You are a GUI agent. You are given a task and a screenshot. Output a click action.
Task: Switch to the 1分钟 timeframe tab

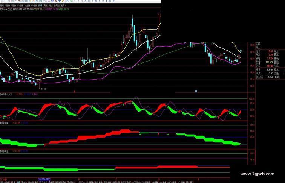click(x=8, y=5)
